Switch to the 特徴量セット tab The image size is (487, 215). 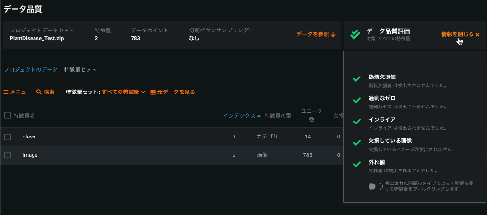pos(80,69)
